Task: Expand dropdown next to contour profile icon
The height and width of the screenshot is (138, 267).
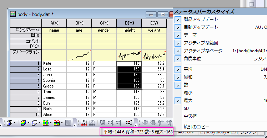Action: [x=62, y=123]
